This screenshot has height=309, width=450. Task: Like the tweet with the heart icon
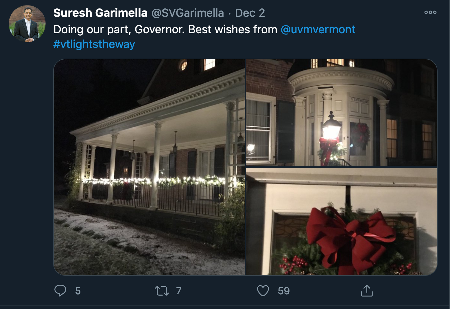[x=263, y=291]
